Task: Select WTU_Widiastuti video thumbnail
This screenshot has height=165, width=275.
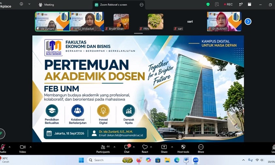Action: click(x=87, y=22)
